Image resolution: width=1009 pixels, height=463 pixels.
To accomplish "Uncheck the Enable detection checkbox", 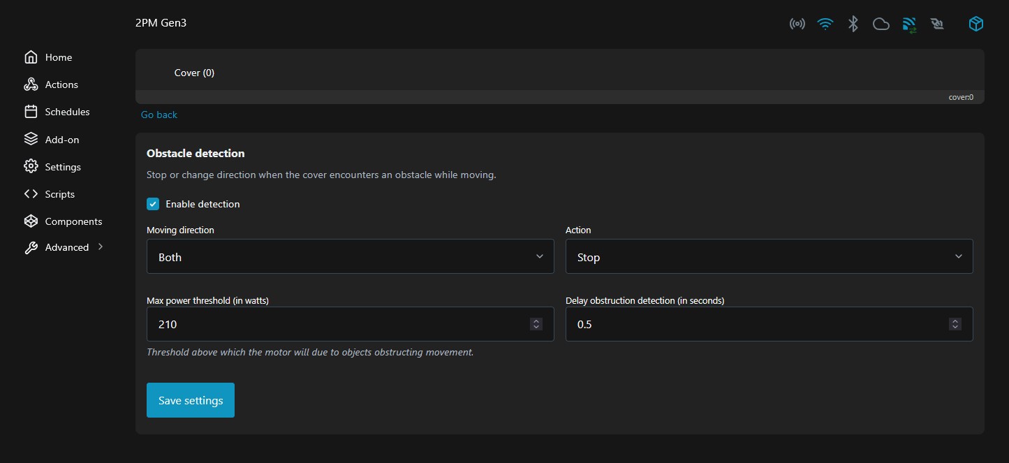I will [x=153, y=204].
